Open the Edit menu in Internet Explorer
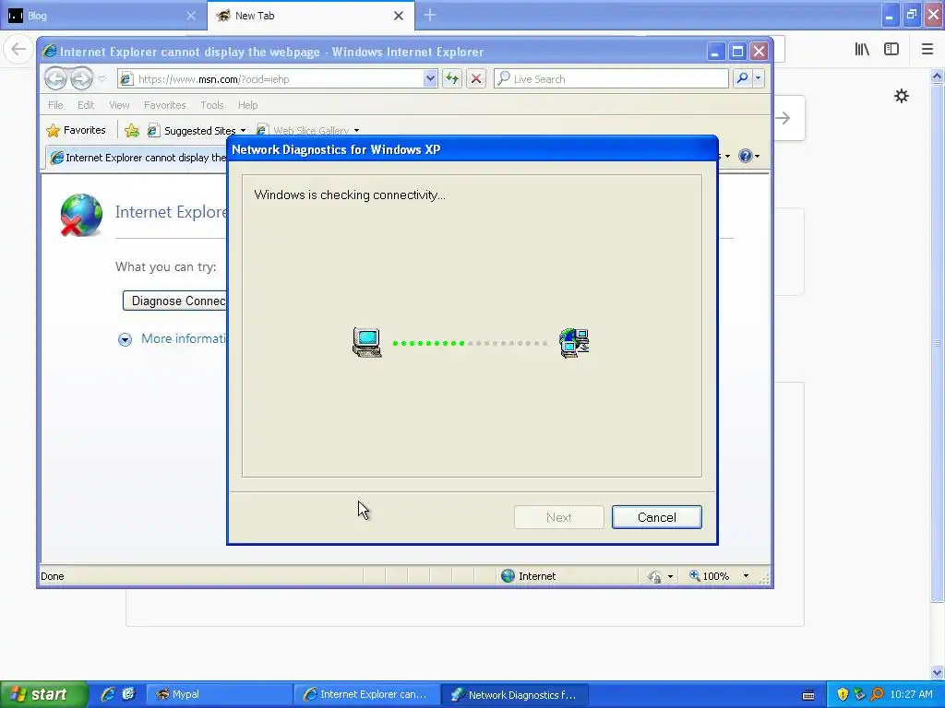The height and width of the screenshot is (708, 945). (86, 105)
